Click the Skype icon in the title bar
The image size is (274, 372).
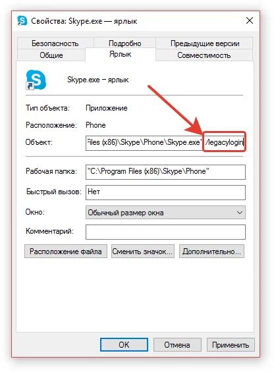click(22, 20)
